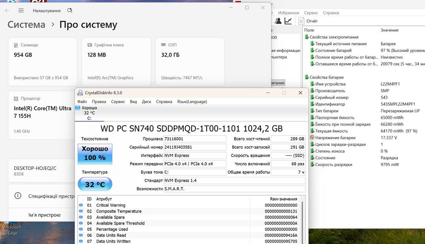Click the Общее время работы value 7 ч

pos(288,172)
